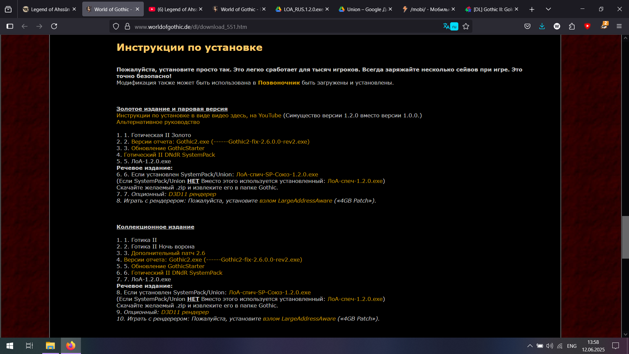This screenshot has width=629, height=354.
Task: Open Firefox View recent browsing button
Action: pos(8,9)
